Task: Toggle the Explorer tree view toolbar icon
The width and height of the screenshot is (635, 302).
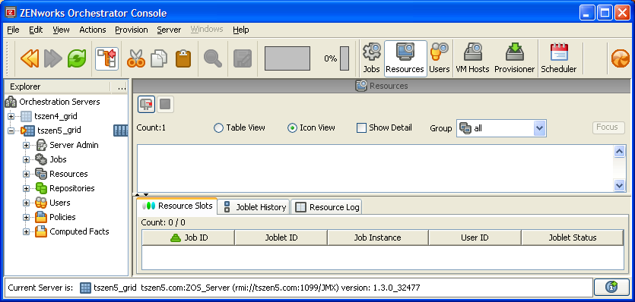Action: pos(107,59)
